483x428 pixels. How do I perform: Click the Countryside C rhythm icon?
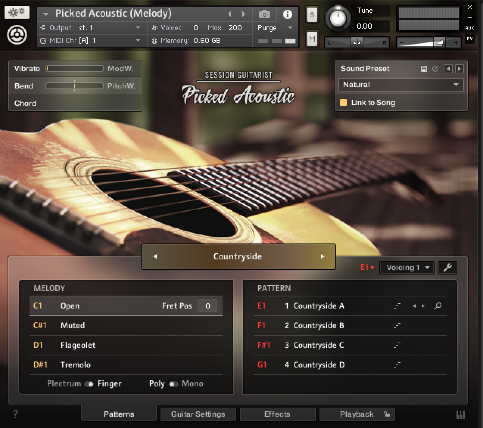point(397,345)
